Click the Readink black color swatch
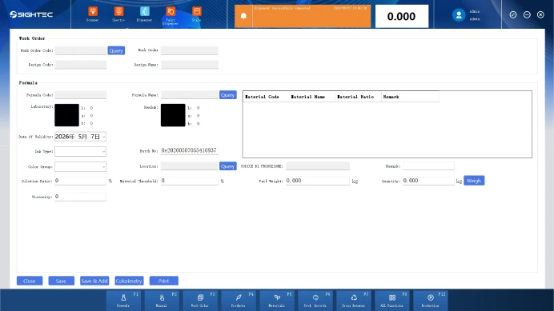554x311 pixels. [173, 115]
